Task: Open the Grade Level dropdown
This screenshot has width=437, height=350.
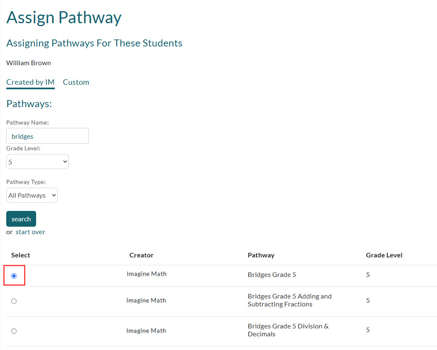Action: coord(37,162)
